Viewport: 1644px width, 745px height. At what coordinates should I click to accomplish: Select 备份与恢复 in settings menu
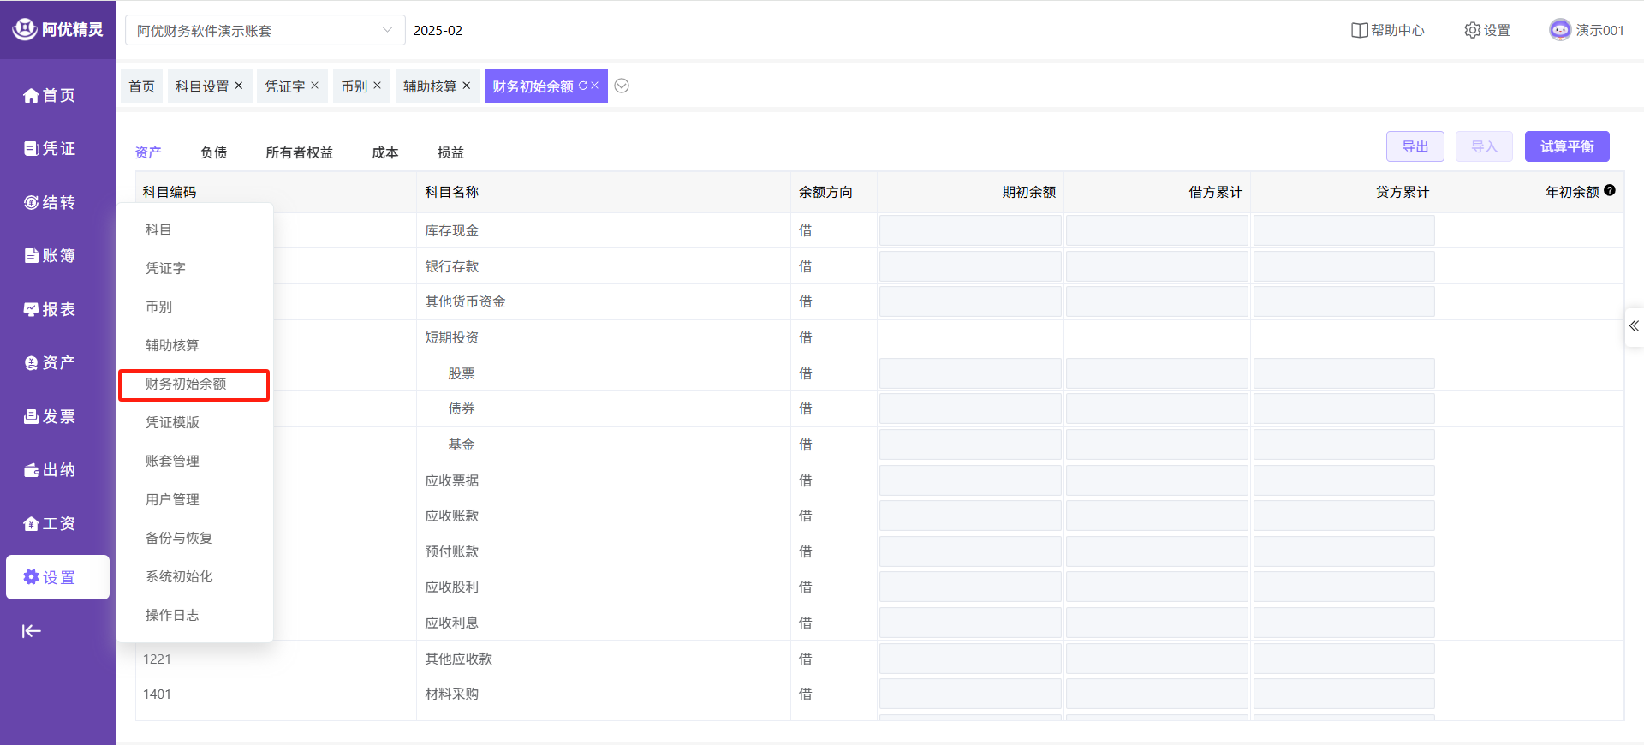[179, 538]
